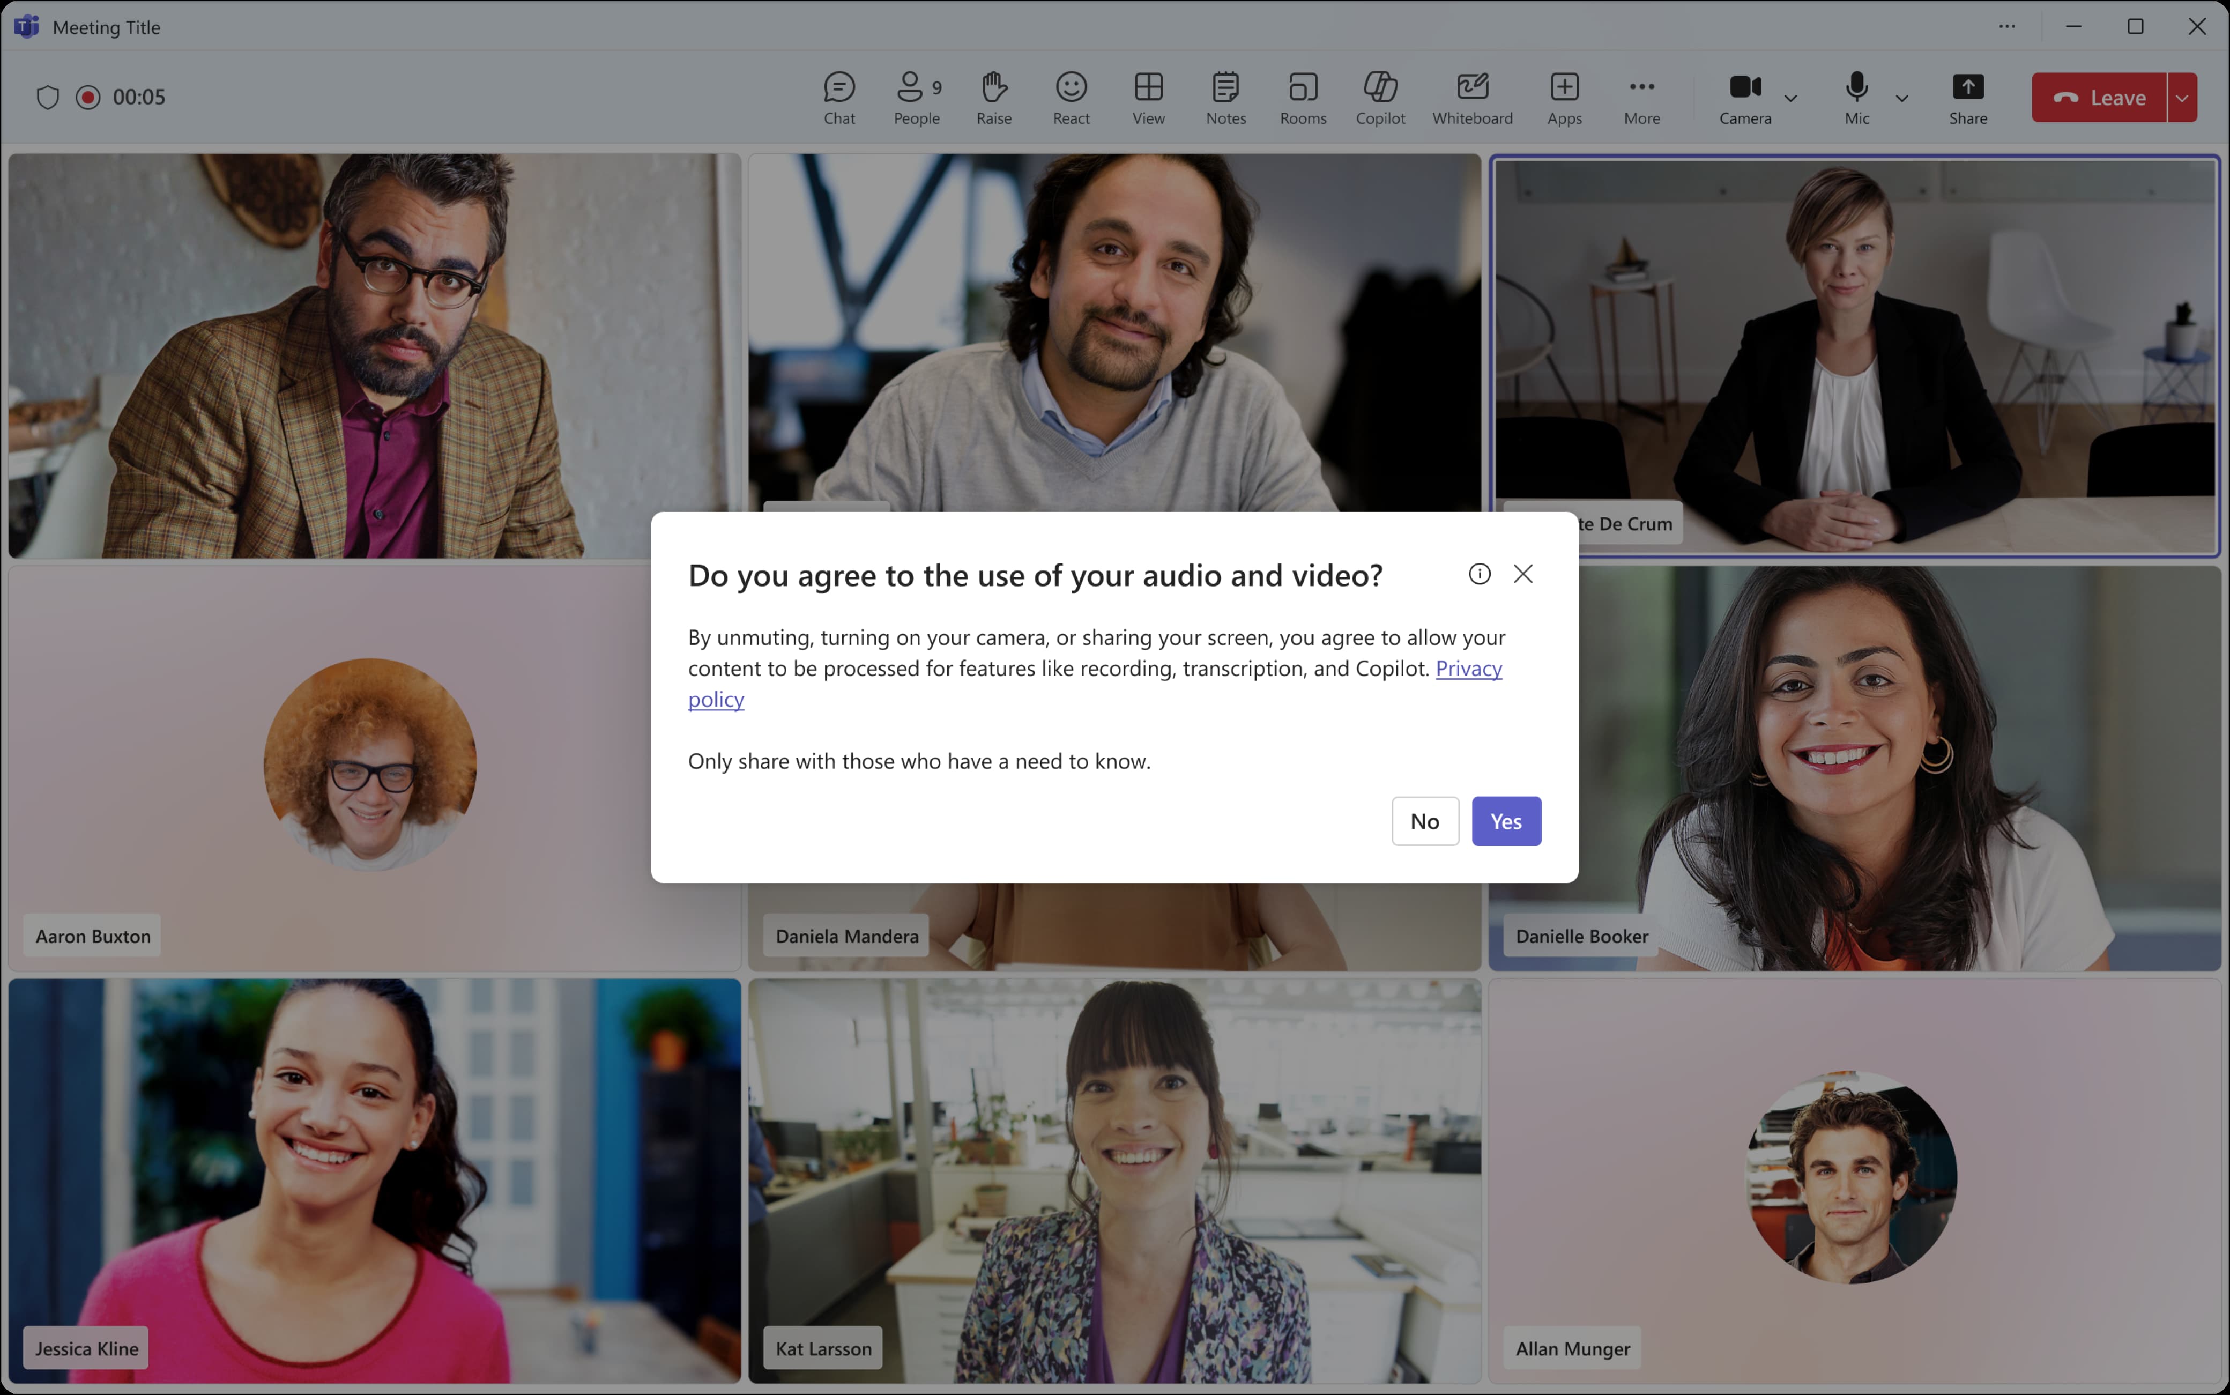The image size is (2230, 1395).
Task: Click the Allan Munger name label
Action: click(1572, 1348)
